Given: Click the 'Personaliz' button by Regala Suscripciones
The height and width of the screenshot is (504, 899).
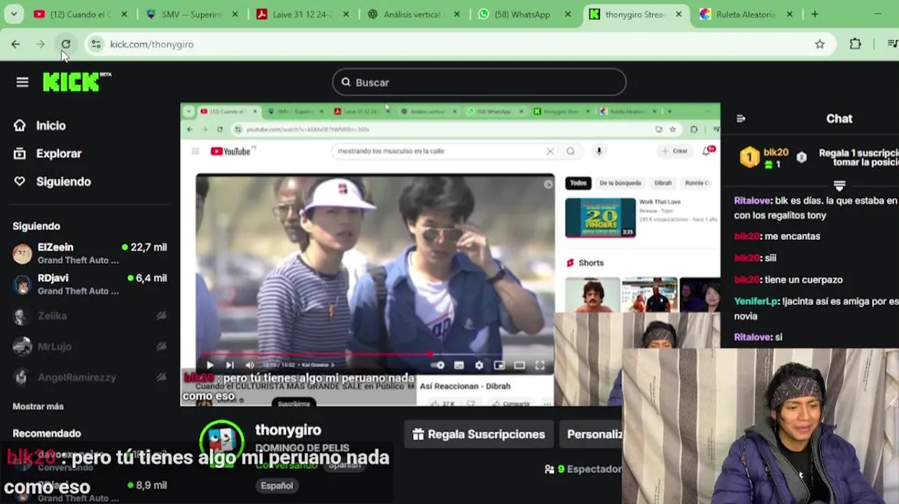Looking at the screenshot, I should 590,434.
